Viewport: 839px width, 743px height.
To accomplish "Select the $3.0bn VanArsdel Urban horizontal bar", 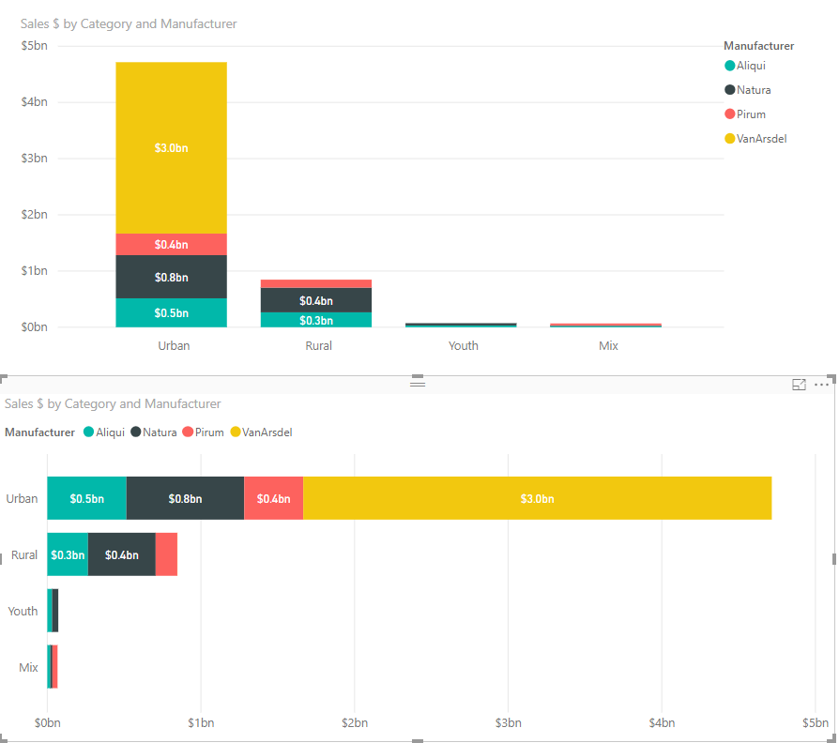I will tap(537, 498).
